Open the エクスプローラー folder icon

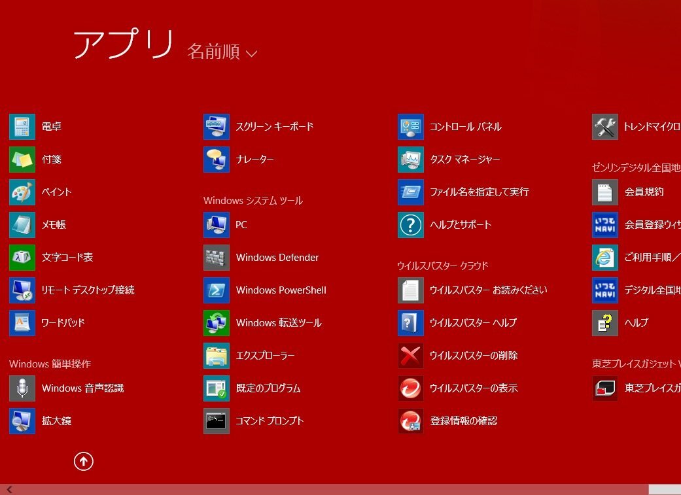(217, 356)
